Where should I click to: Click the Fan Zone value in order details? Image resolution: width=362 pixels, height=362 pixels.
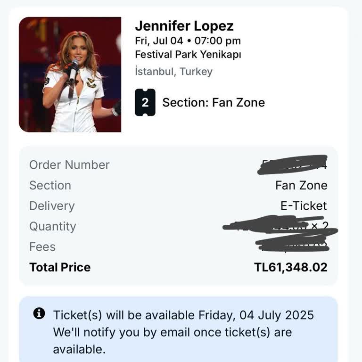[301, 185]
